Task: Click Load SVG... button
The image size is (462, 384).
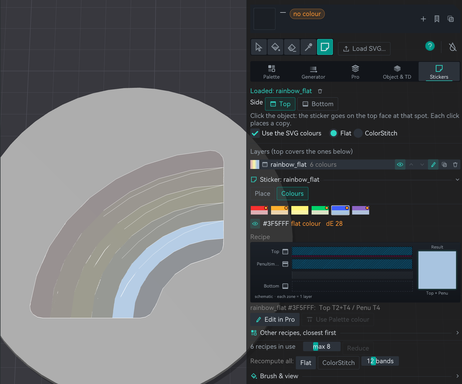Action: tap(364, 49)
